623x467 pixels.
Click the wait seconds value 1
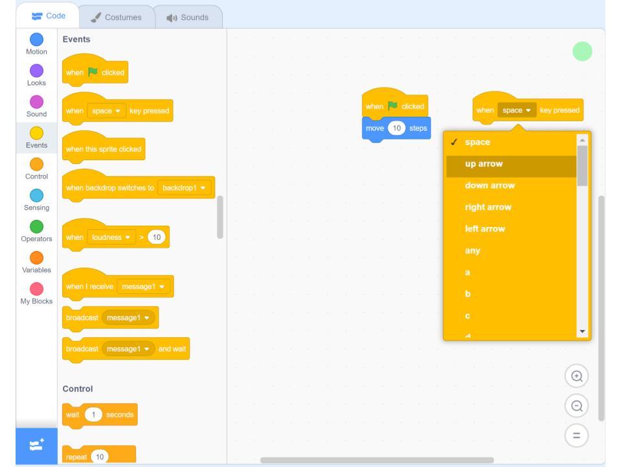[93, 414]
